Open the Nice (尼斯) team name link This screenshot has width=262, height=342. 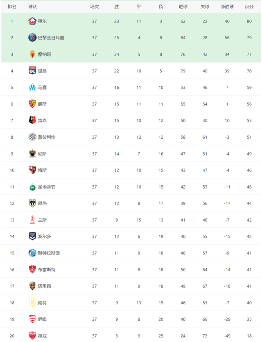click(42, 154)
